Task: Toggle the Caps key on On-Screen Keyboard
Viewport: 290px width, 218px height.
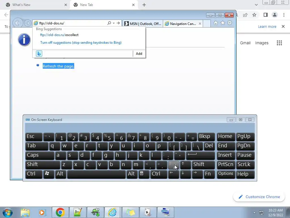Action: coord(40,156)
